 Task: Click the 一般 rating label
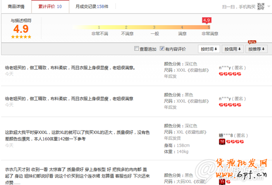click(155, 34)
